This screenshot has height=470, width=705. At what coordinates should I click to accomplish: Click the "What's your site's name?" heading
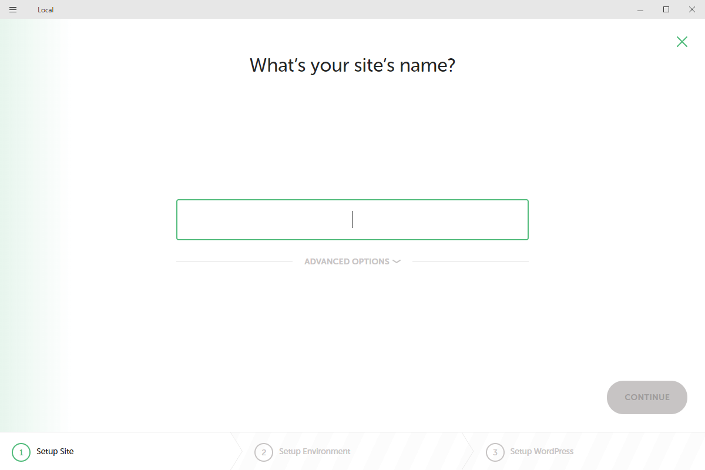click(x=352, y=65)
